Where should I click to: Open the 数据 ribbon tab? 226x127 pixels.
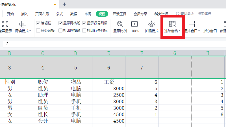point(74,14)
